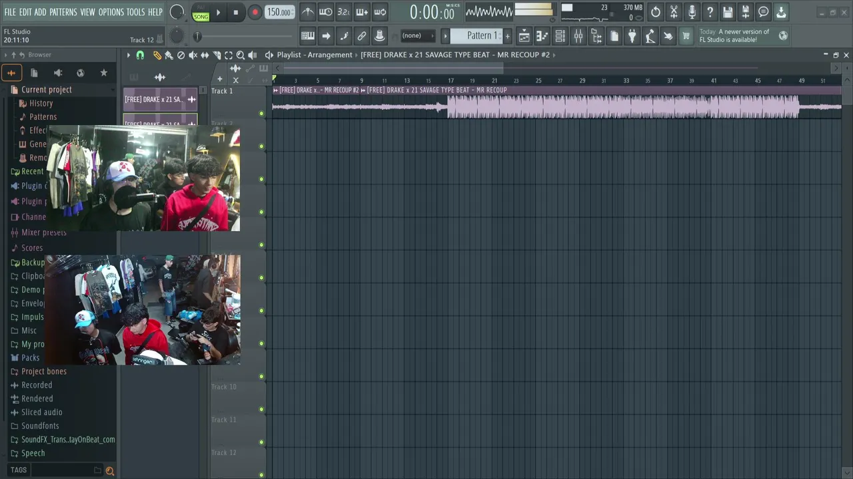
Task: Open the plugin picker plug icon
Action: pos(632,37)
